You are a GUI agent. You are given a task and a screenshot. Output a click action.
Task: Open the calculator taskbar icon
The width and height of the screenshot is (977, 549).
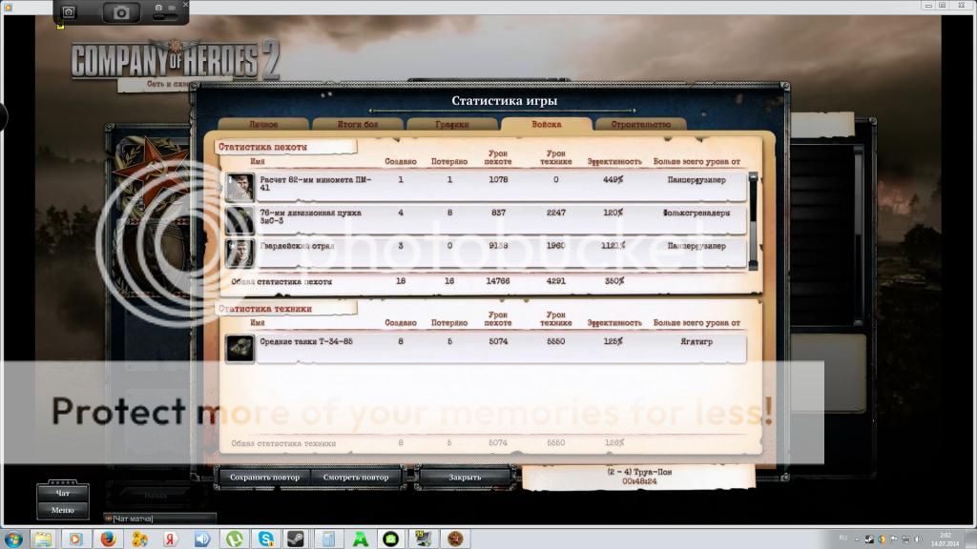point(328,539)
